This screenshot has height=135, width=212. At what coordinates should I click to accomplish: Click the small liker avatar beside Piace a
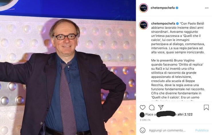pyautogui.click(x=142, y=115)
